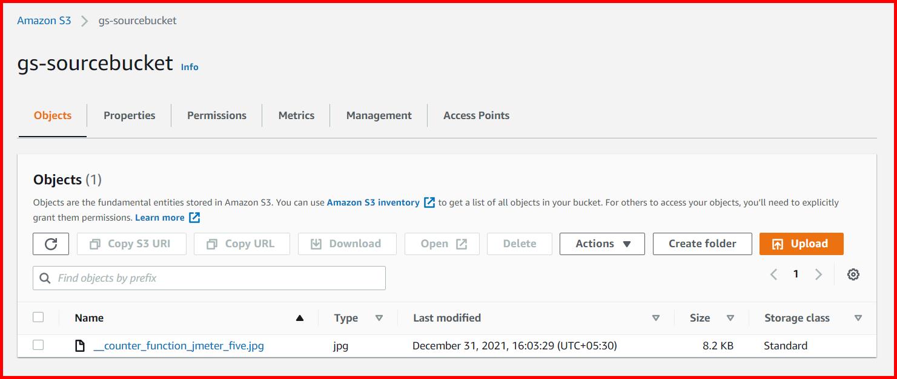Open the Actions dropdown
Screen dimensions: 897x379
point(601,244)
